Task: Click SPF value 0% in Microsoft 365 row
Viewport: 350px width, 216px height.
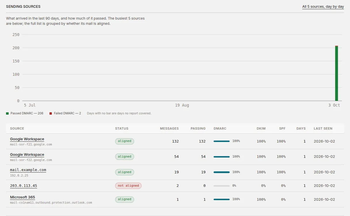Action: click(x=283, y=199)
